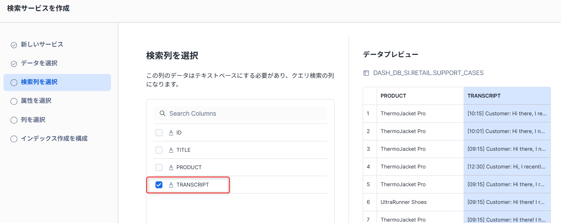Uncheck the TRANSCRIPT column checkbox
Image resolution: width=561 pixels, height=223 pixels.
pyautogui.click(x=159, y=185)
